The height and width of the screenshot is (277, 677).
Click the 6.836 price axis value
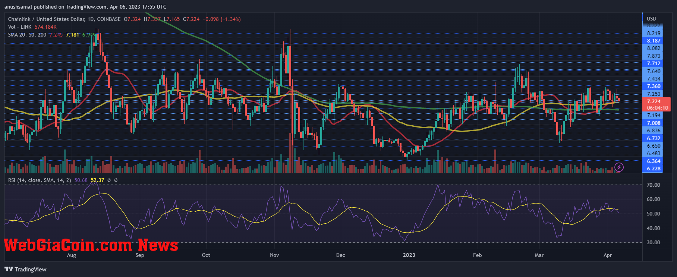coord(654,130)
